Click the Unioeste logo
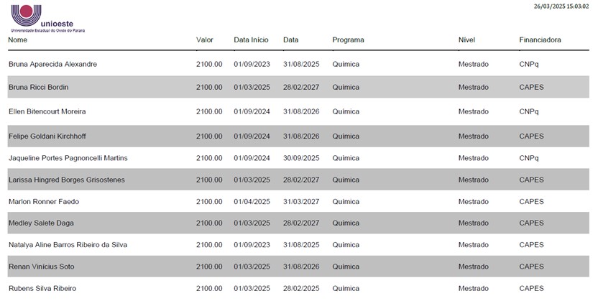This screenshot has height=301, width=598. point(47,18)
